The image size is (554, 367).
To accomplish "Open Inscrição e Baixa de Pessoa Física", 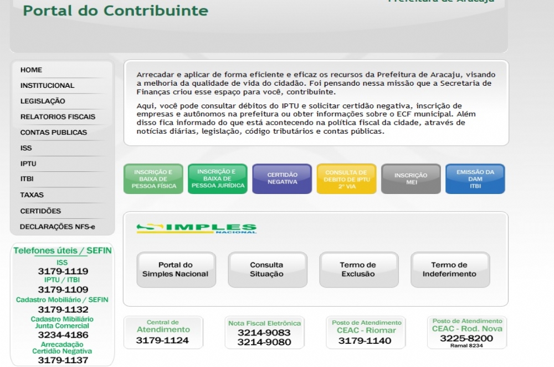I will (153, 179).
